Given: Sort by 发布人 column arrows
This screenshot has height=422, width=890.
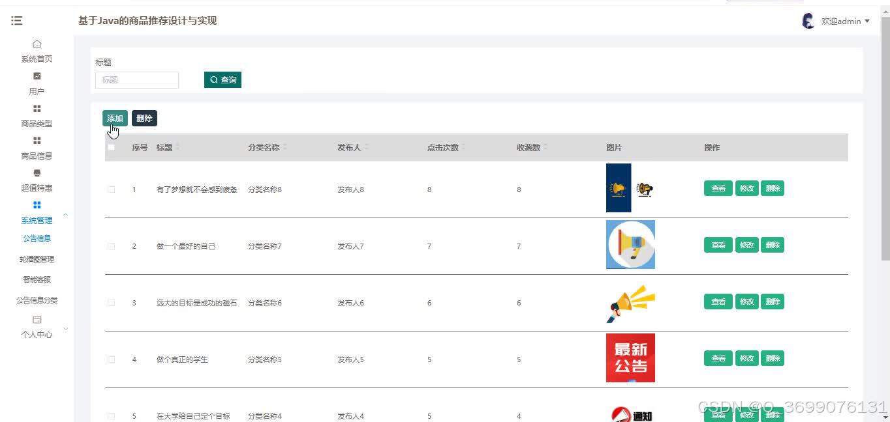Looking at the screenshot, I should pos(366,147).
